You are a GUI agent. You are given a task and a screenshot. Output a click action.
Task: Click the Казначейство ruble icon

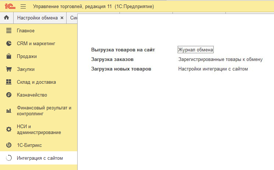tap(9, 95)
